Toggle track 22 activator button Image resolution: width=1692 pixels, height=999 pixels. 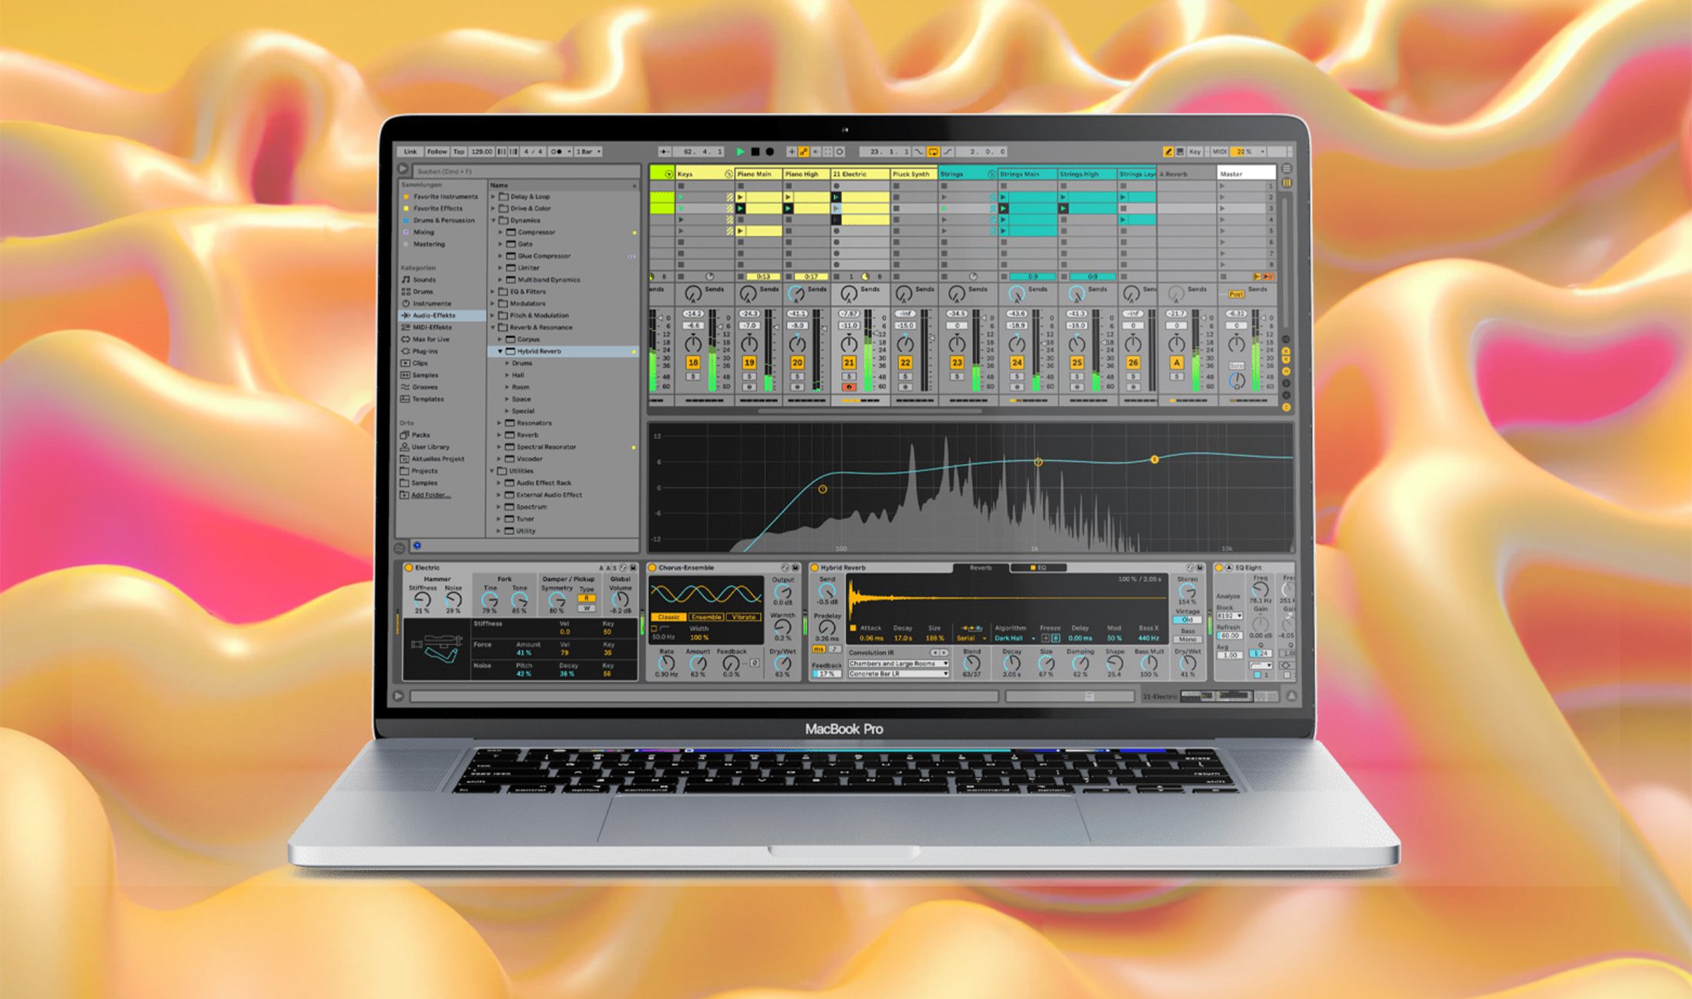pos(905,362)
